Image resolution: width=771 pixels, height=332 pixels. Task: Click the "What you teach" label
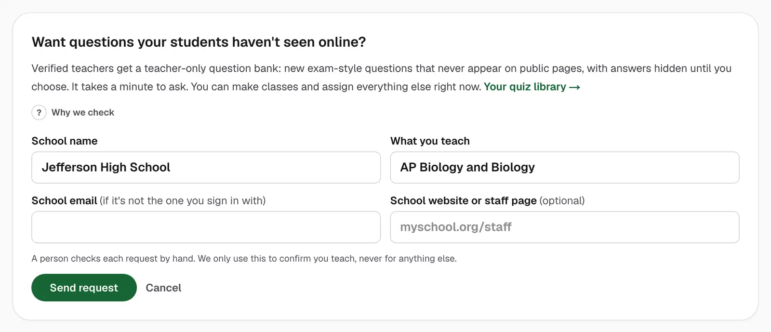(430, 141)
